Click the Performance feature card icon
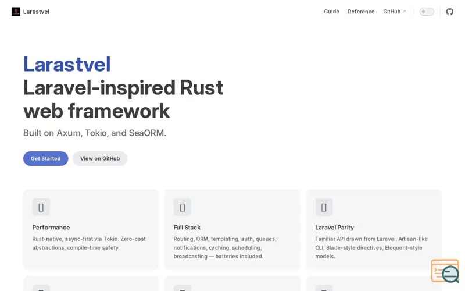Viewport: 465px width, 291px height. pyautogui.click(x=41, y=207)
